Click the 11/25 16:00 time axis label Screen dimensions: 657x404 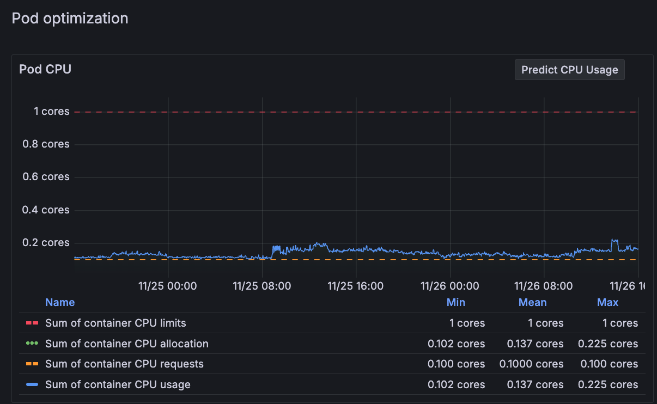tap(356, 286)
